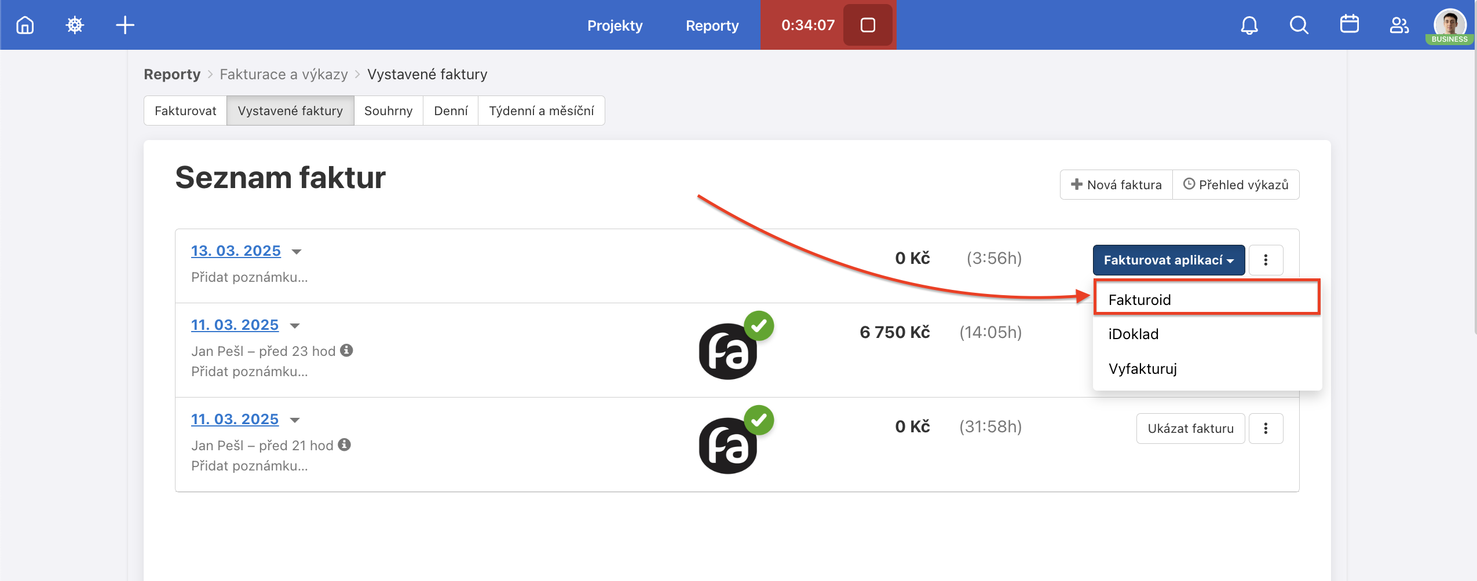The height and width of the screenshot is (581, 1477).
Task: Open the Projekty menu
Action: (615, 25)
